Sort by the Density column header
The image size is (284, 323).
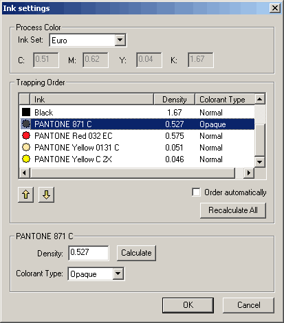pos(174,99)
